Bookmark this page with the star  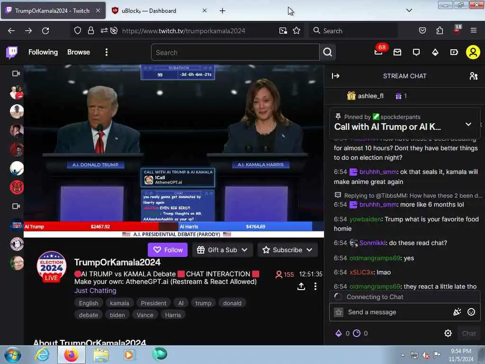click(x=296, y=31)
